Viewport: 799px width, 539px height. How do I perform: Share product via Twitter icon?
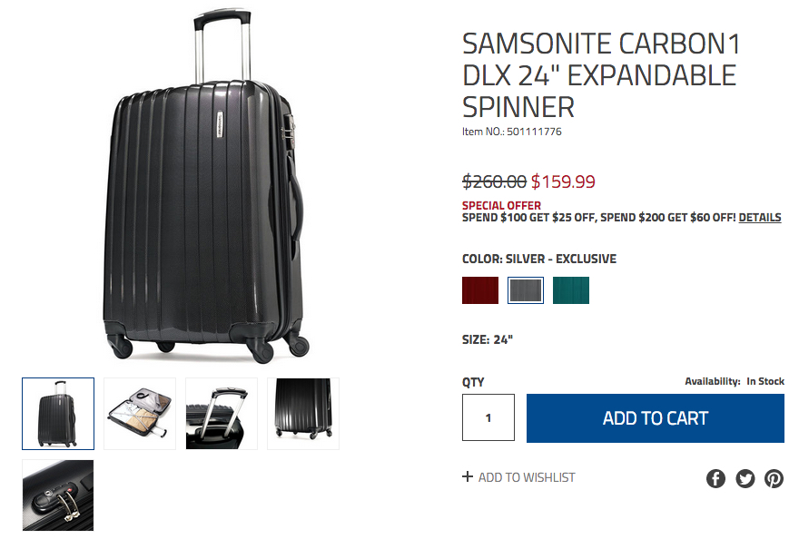tap(745, 478)
